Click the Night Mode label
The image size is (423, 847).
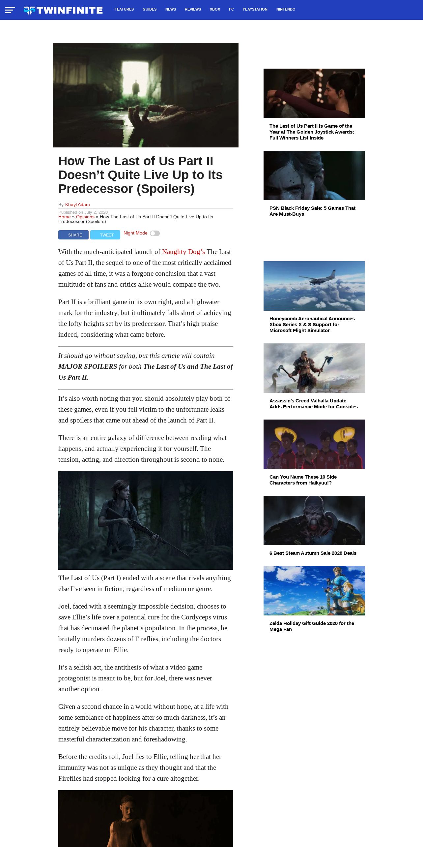pyautogui.click(x=135, y=233)
